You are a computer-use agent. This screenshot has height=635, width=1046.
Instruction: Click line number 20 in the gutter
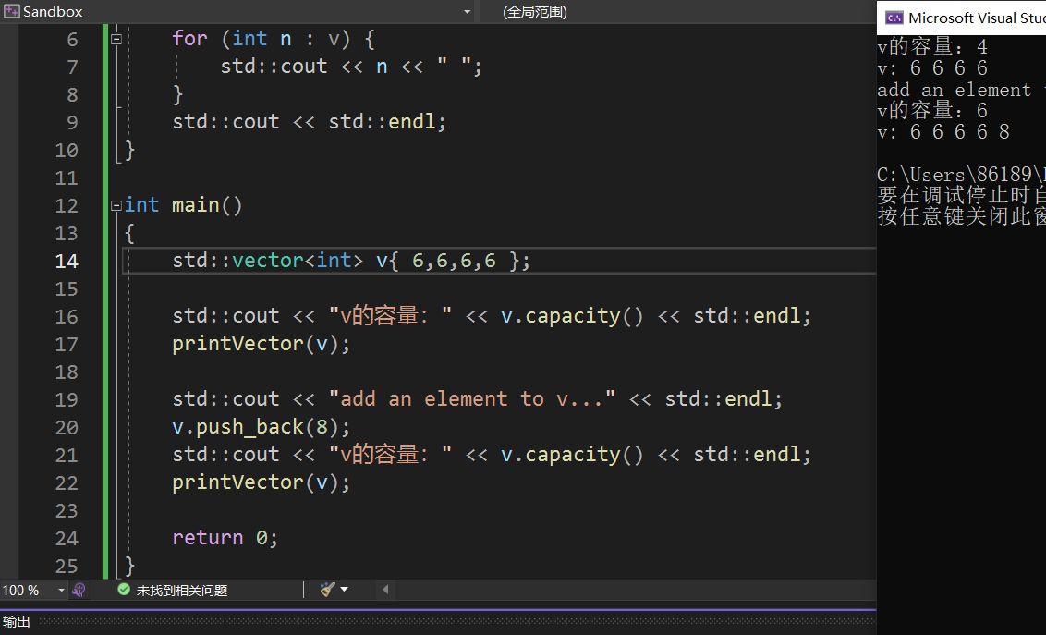click(67, 427)
